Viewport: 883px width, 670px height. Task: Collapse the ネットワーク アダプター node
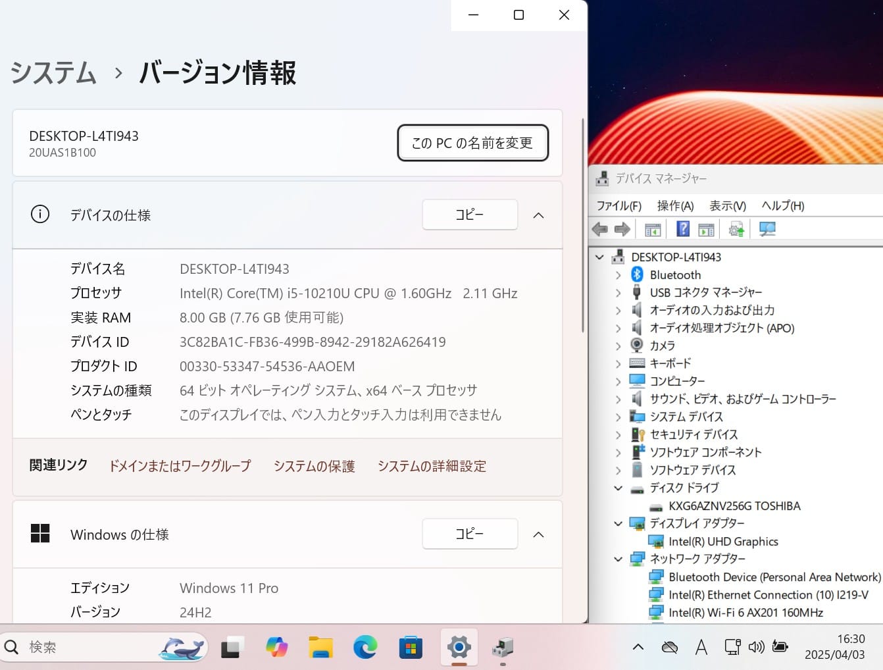click(x=618, y=559)
